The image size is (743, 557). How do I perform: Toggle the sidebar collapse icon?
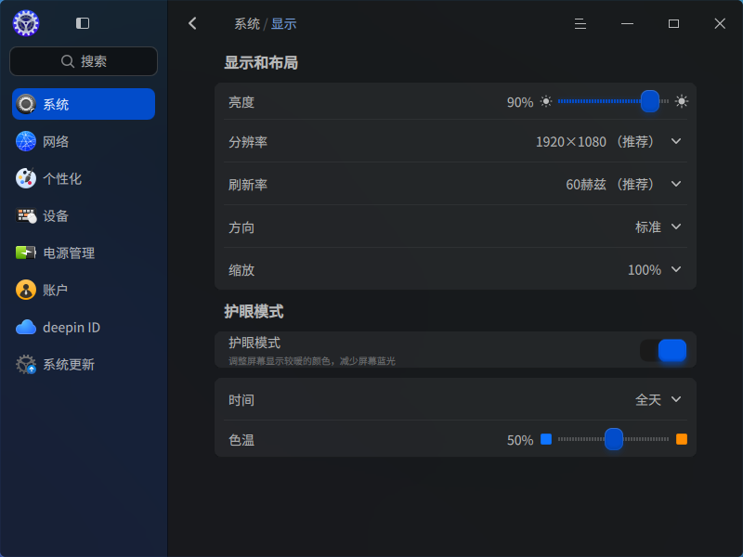[83, 23]
